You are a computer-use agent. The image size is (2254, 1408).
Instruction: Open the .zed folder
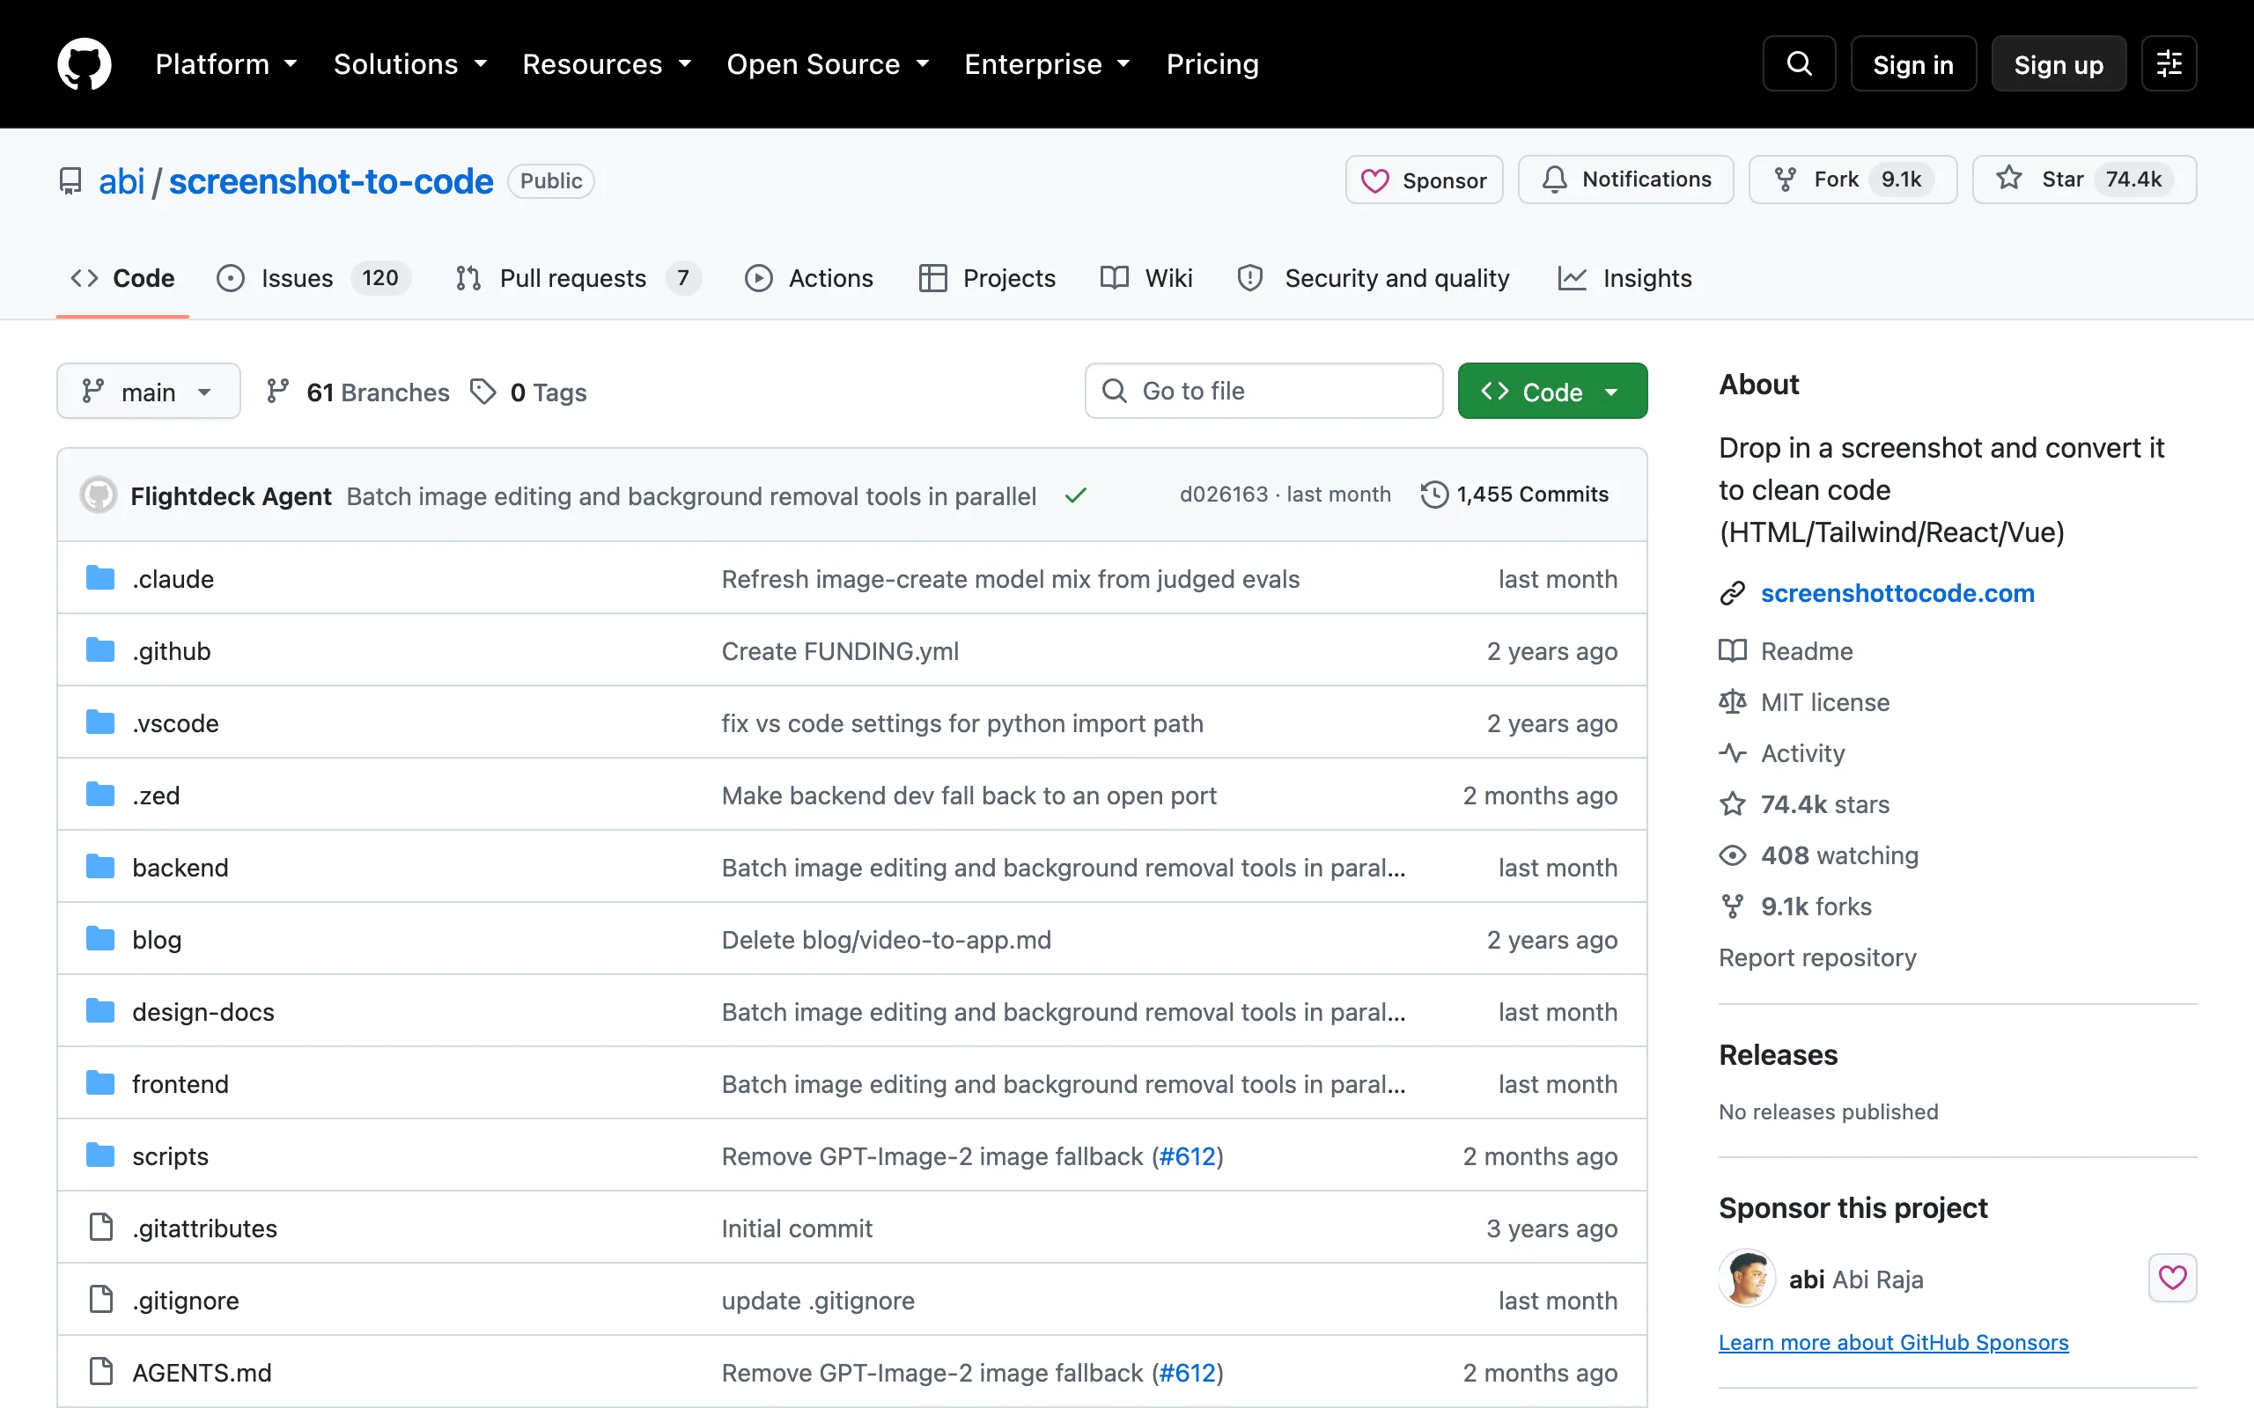[x=156, y=796]
